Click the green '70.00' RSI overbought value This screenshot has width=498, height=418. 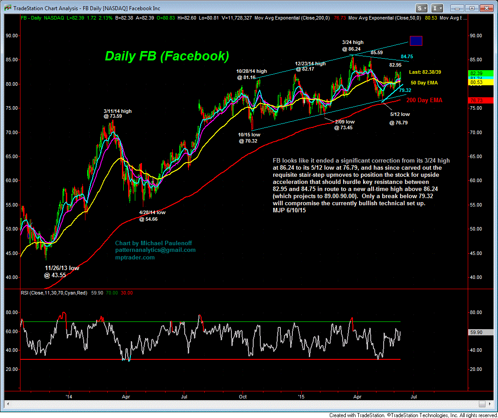(x=112, y=293)
